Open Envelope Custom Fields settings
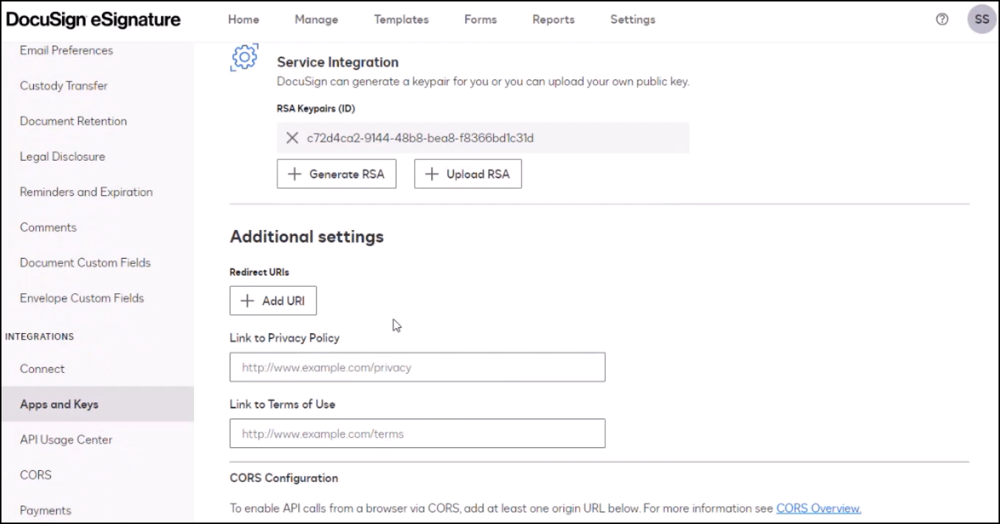 coord(82,298)
